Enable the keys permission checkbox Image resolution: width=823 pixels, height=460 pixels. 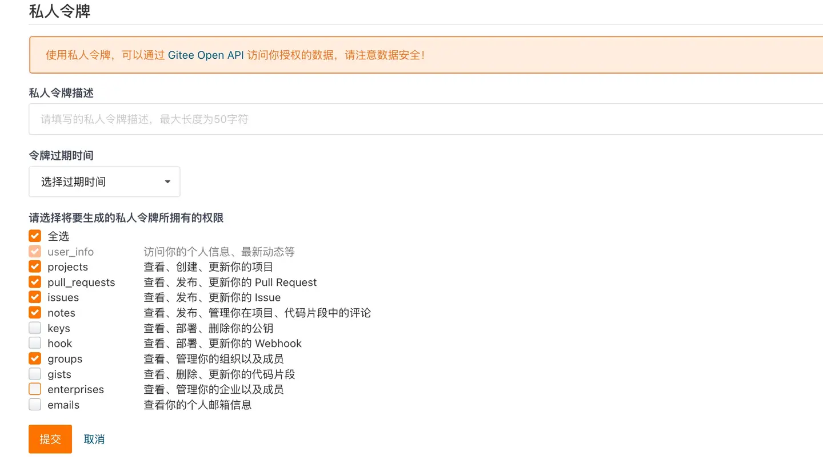tap(34, 328)
